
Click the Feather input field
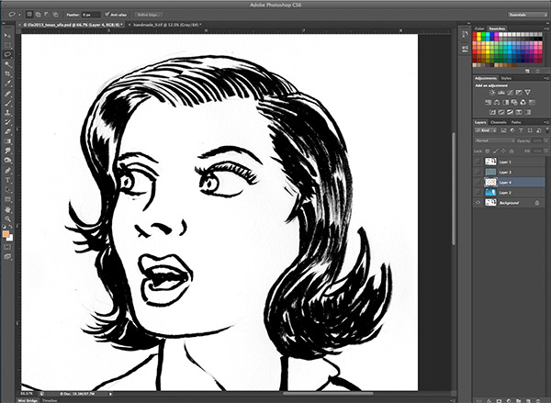tap(93, 17)
